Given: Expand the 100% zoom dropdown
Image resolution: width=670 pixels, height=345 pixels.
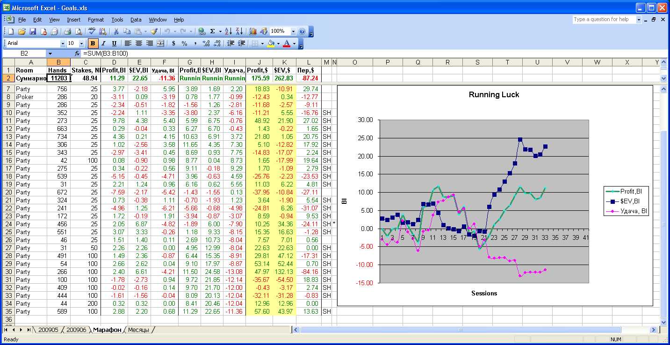Looking at the screenshot, I should click(294, 31).
